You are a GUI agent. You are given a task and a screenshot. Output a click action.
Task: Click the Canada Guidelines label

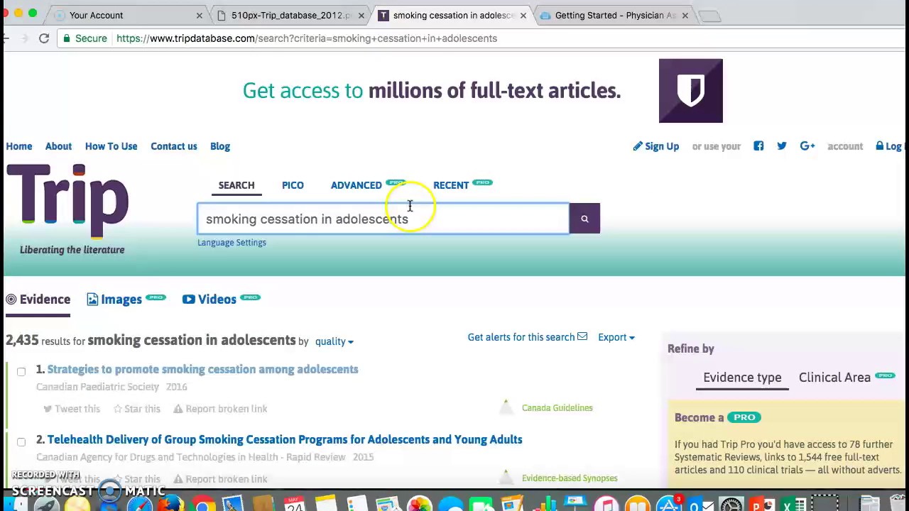coord(557,408)
